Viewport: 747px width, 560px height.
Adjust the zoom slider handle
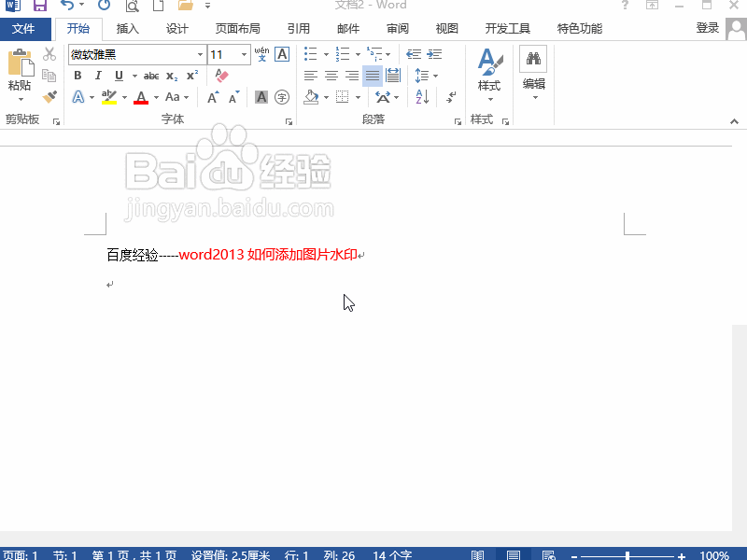pos(627,555)
